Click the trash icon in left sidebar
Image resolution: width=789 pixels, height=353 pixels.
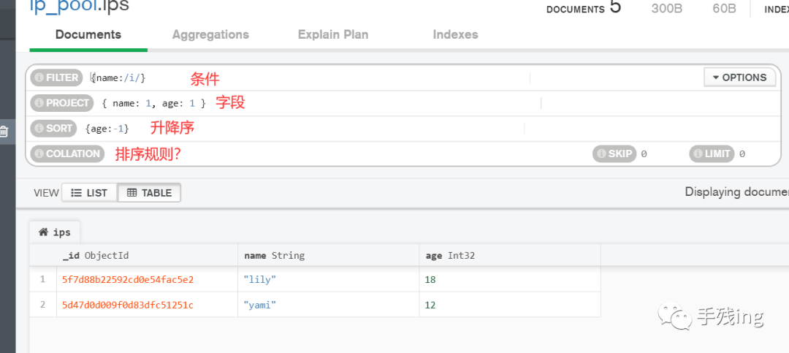tap(4, 132)
